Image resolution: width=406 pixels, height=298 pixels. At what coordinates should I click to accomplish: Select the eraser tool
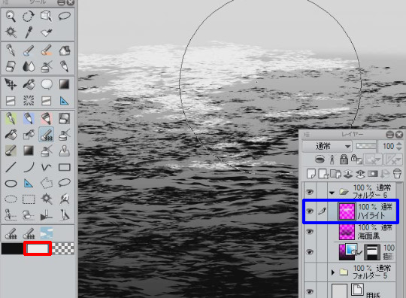(11, 66)
